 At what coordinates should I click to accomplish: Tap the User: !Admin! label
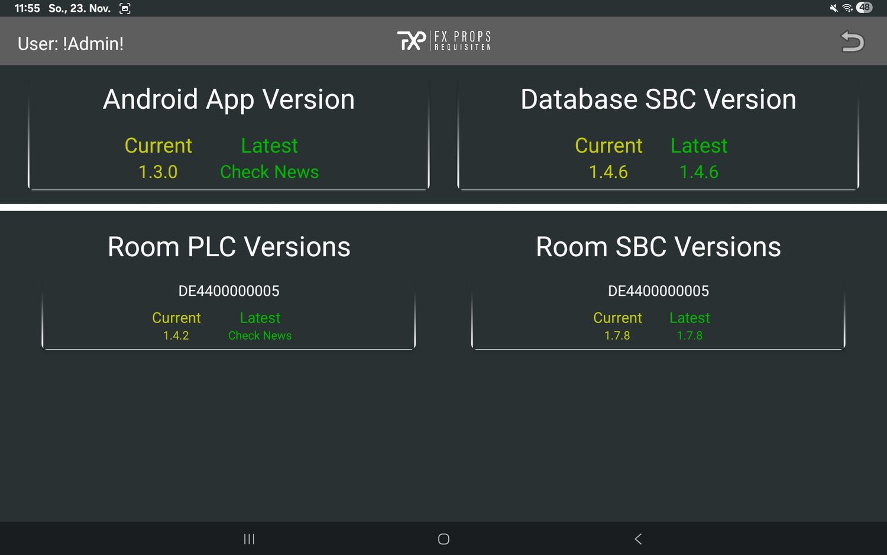[x=70, y=44]
